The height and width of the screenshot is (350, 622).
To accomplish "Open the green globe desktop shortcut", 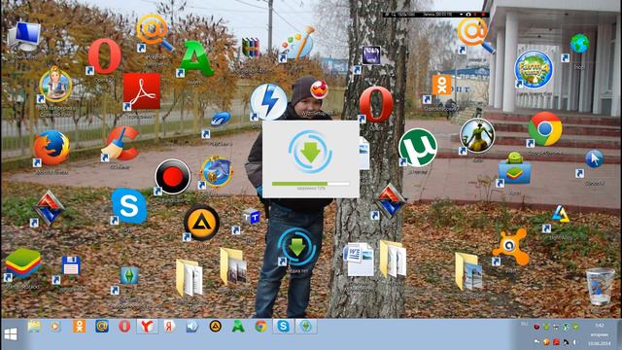I will (579, 44).
